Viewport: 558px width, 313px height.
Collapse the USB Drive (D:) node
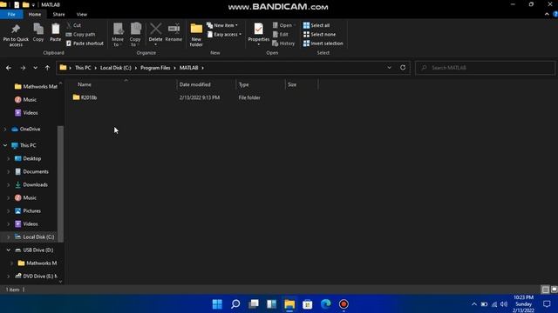coord(9,250)
